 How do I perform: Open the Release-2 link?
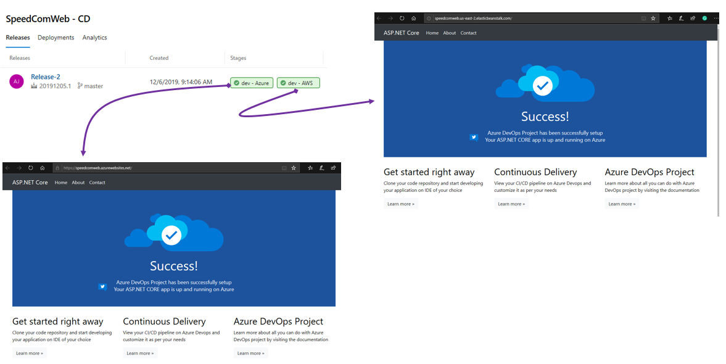(x=46, y=77)
